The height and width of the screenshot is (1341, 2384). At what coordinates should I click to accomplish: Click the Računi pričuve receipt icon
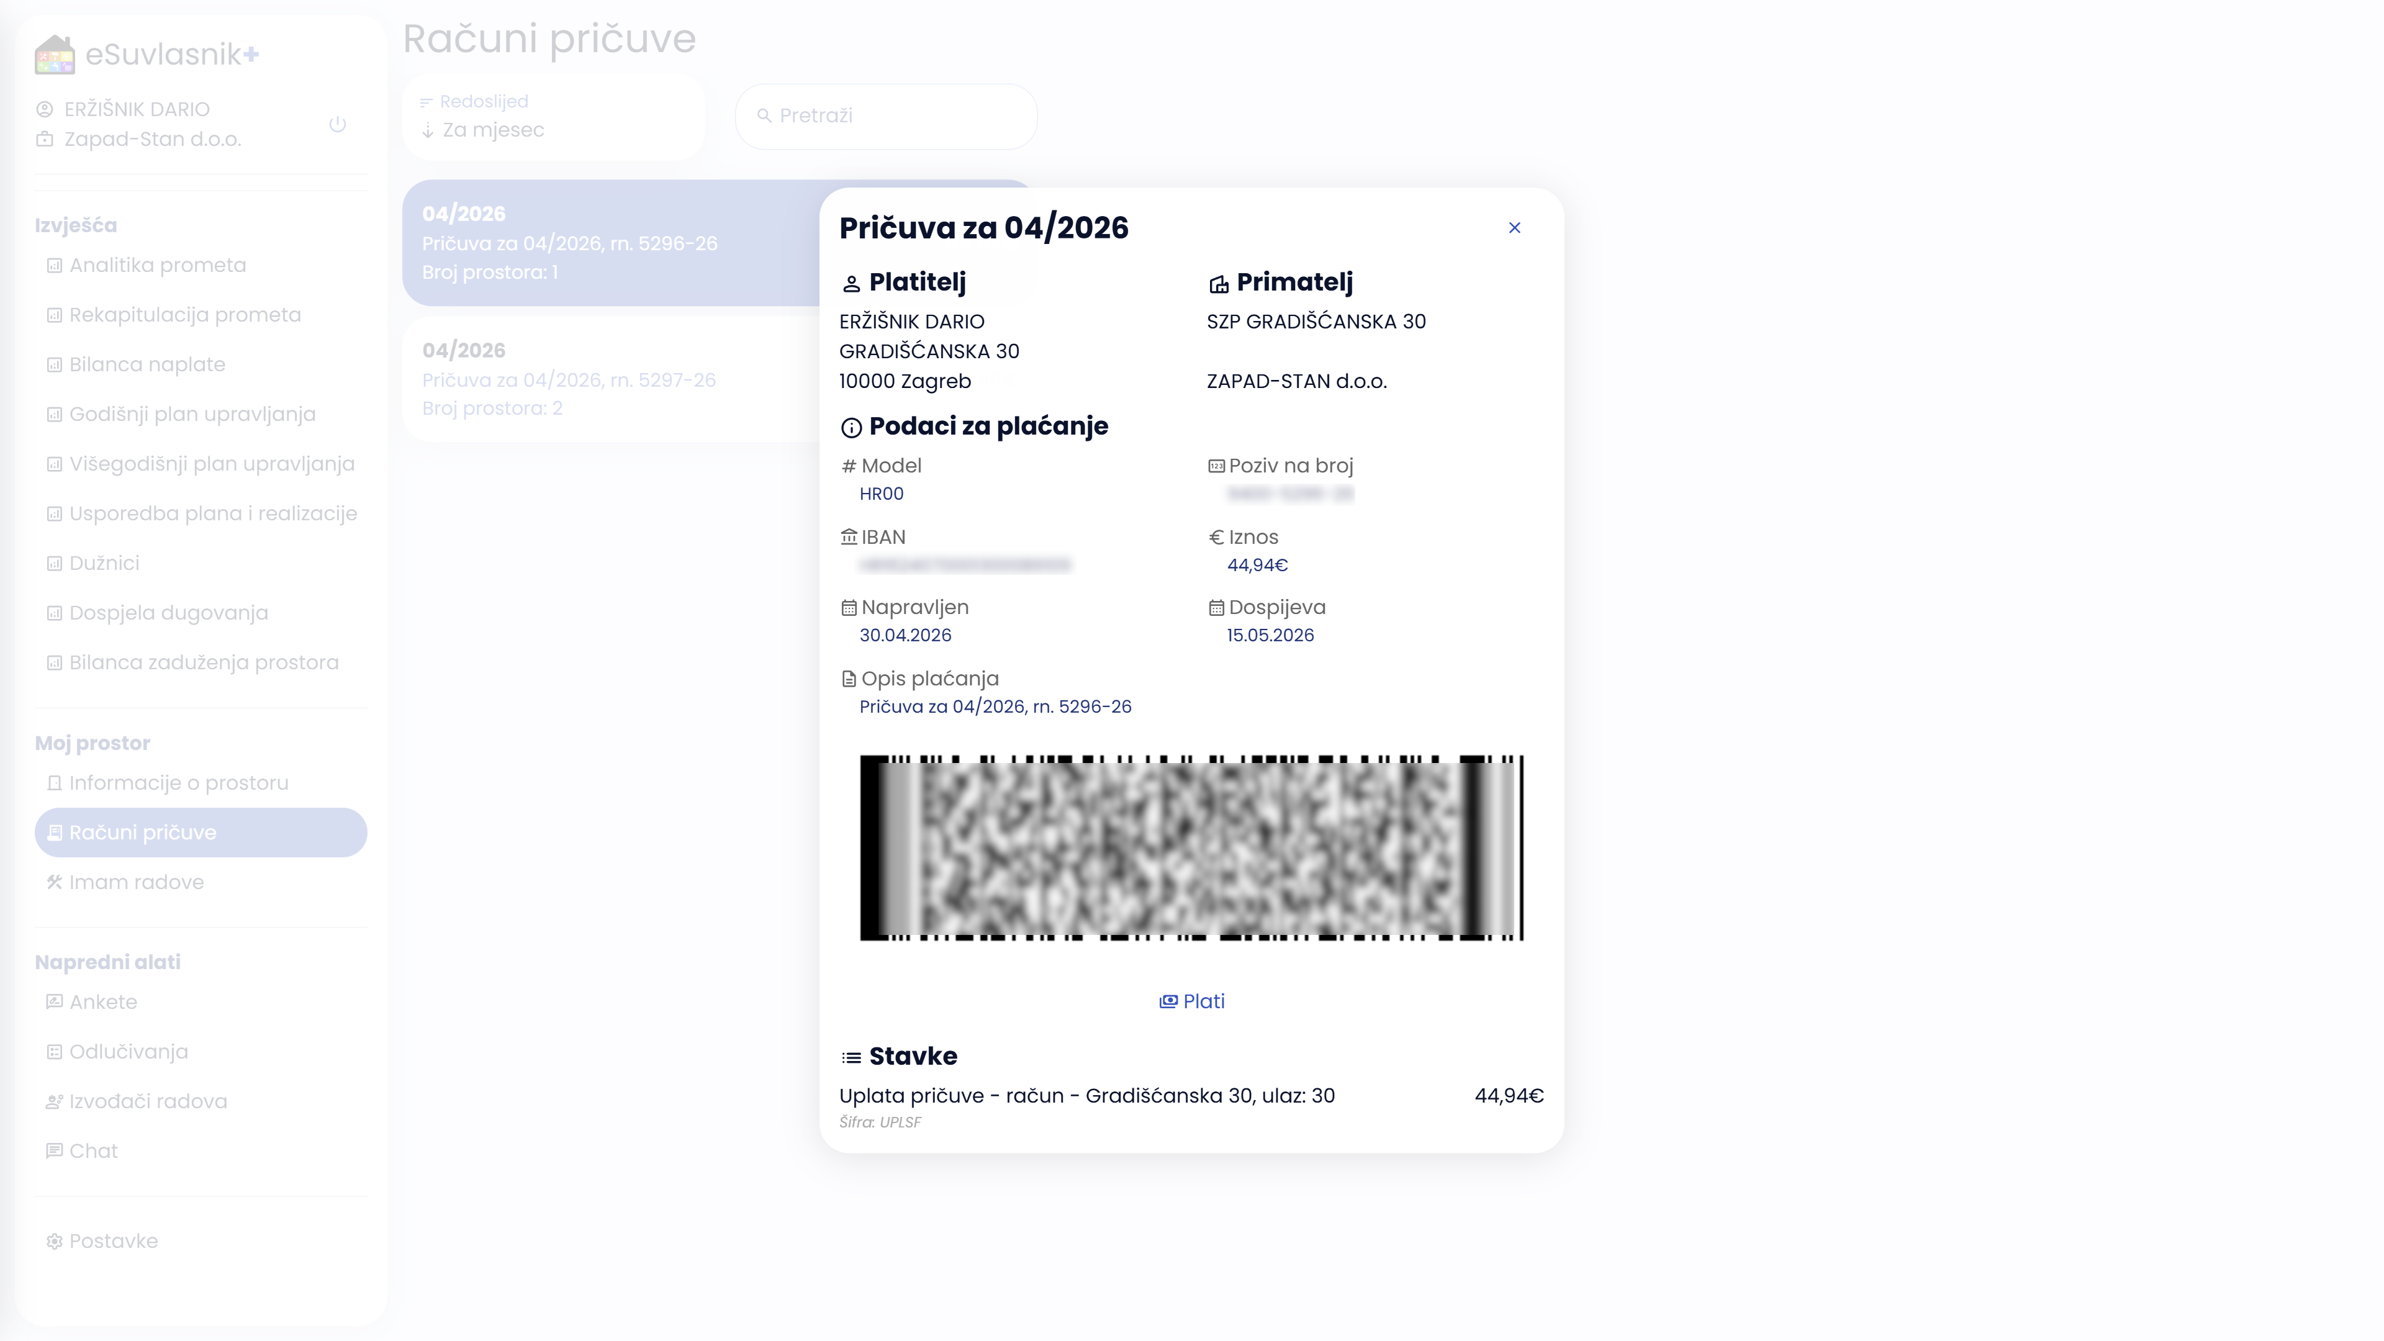pyautogui.click(x=55, y=833)
